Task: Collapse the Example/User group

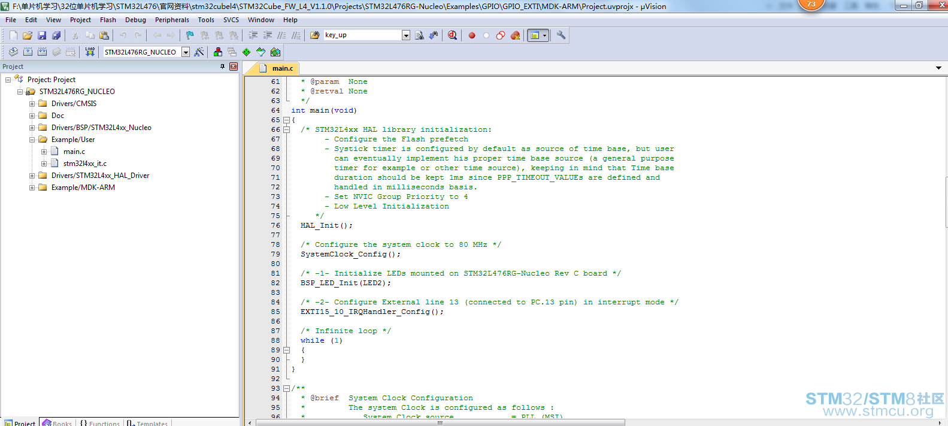Action: (x=32, y=140)
